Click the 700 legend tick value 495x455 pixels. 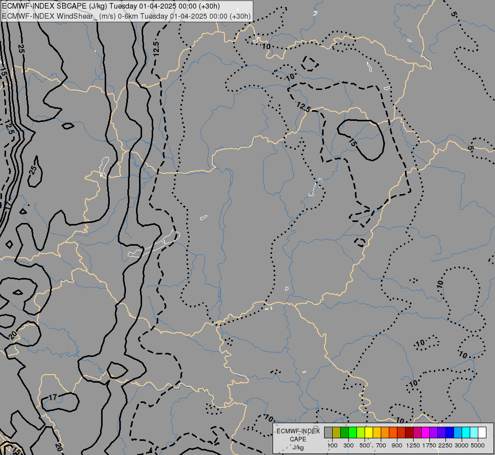(x=381, y=445)
